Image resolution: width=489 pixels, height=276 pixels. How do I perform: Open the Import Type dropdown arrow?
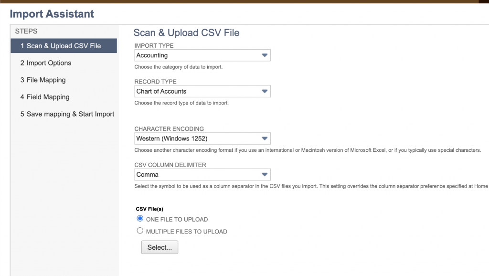click(265, 55)
